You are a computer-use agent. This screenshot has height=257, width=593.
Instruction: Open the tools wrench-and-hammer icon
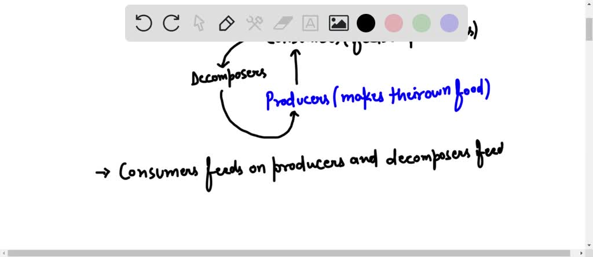point(255,23)
